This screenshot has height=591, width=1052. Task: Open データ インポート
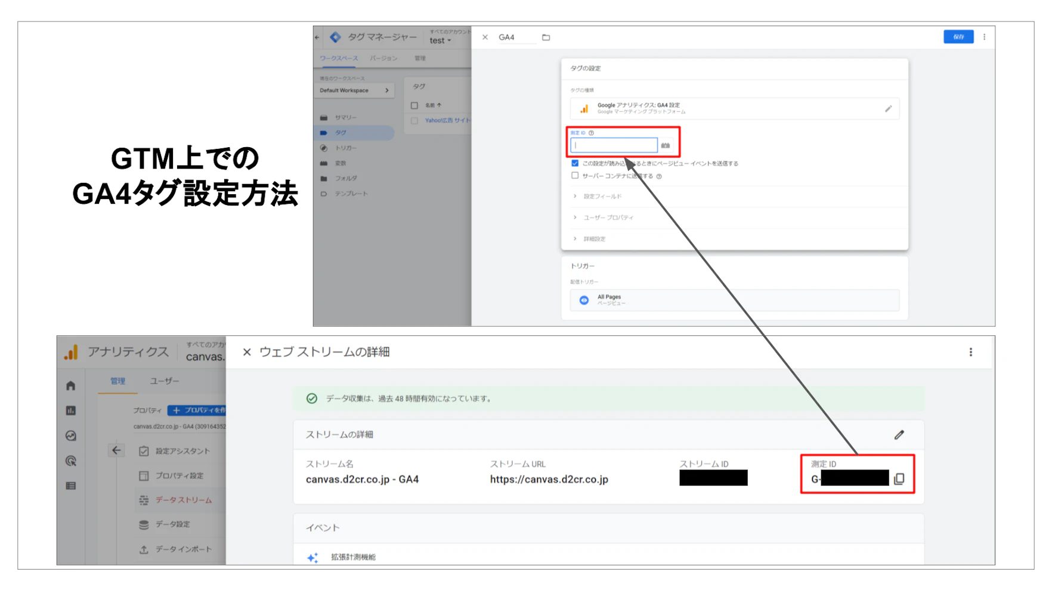184,549
